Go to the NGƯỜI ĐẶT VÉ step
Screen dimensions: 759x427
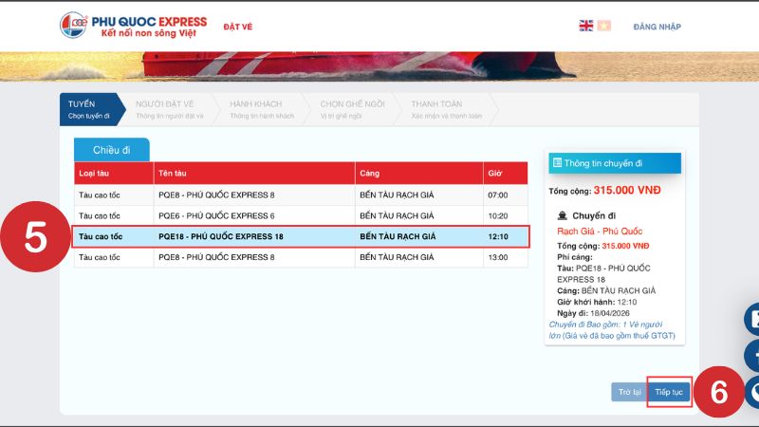(169, 109)
